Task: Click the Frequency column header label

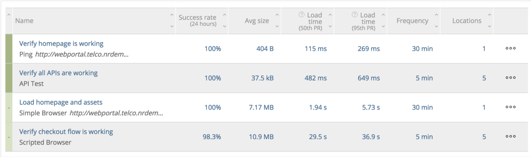Action: click(412, 21)
